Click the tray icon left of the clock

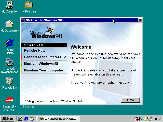[150, 119]
